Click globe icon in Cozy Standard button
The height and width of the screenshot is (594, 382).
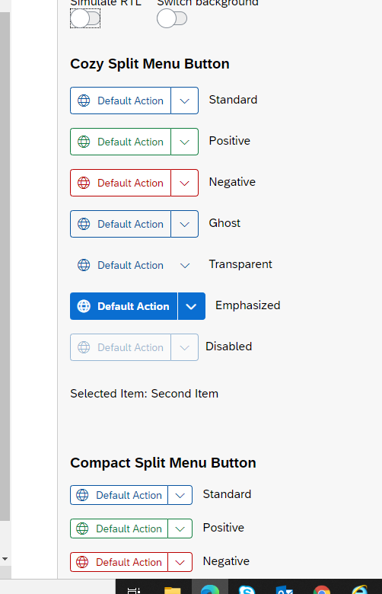tap(84, 101)
